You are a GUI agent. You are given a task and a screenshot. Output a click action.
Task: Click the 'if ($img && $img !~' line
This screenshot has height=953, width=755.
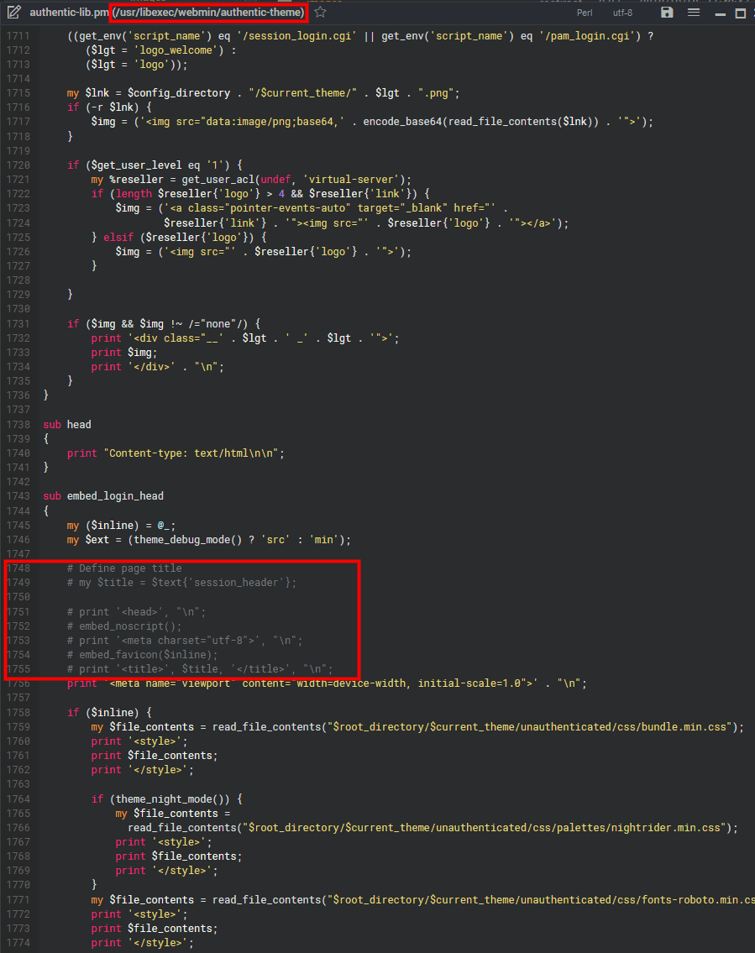[x=164, y=324]
